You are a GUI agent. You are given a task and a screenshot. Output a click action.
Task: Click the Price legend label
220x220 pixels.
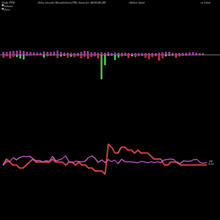7,10
